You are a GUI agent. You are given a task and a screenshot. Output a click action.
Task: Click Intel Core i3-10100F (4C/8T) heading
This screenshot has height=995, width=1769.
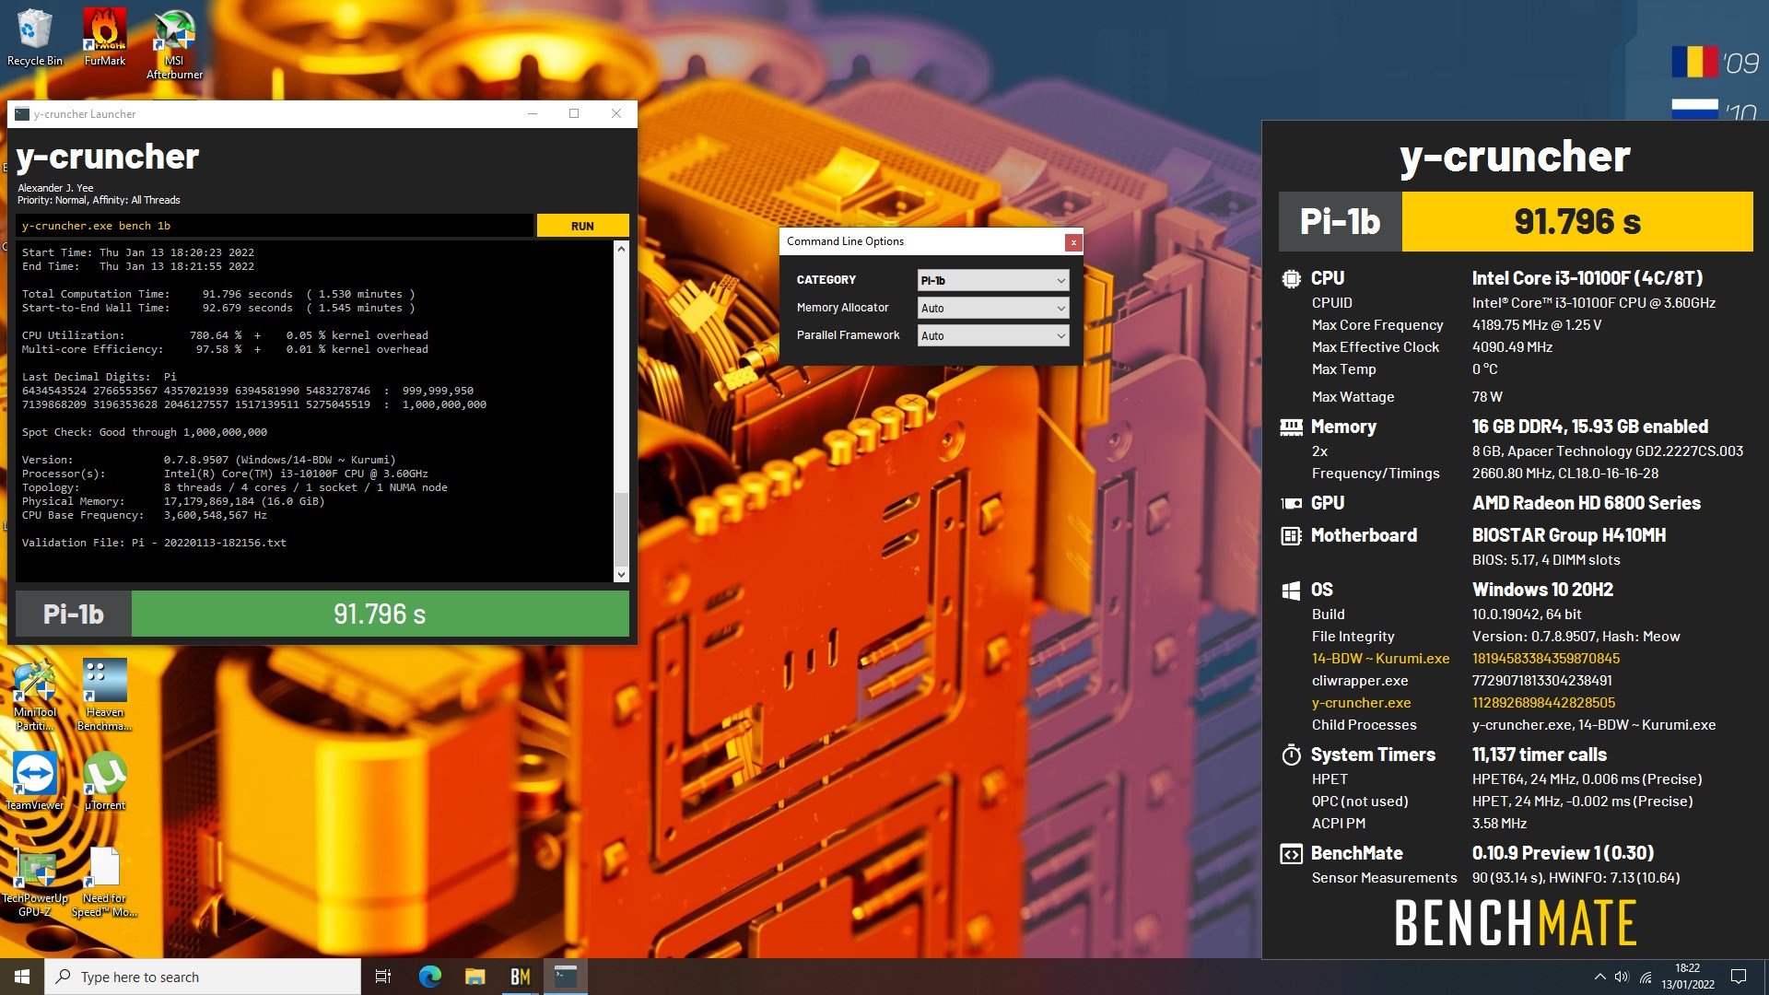click(x=1587, y=278)
